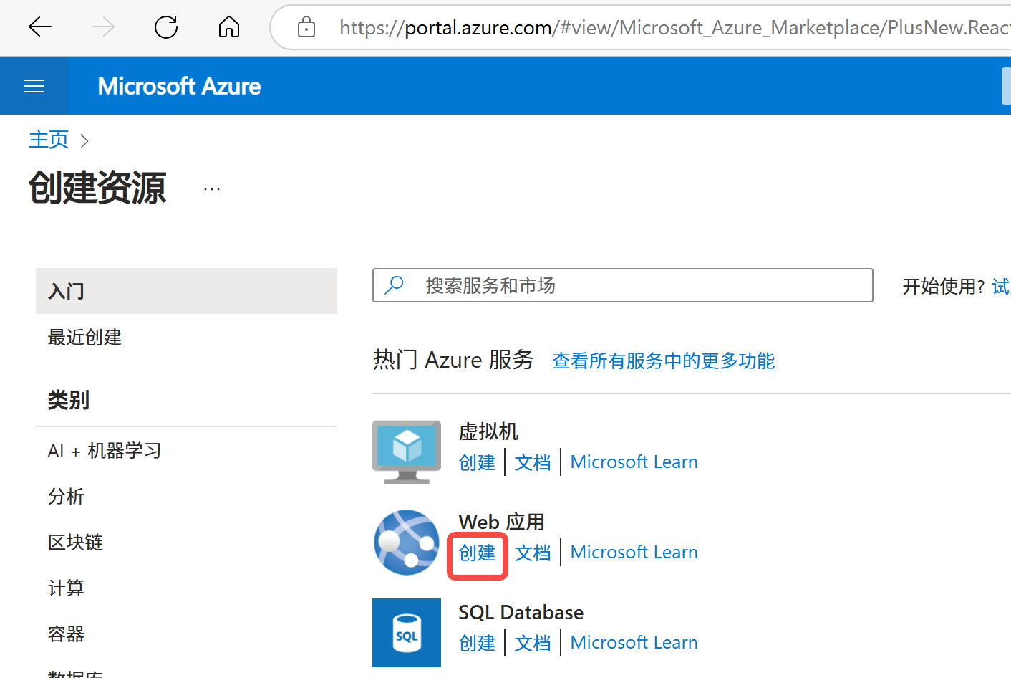Open 查看所有服务中的更多功能 link
This screenshot has width=1011, height=678.
coord(664,361)
